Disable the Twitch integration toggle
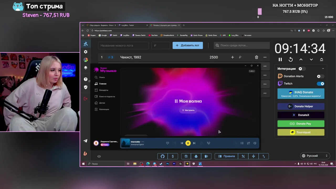 coord(321,84)
